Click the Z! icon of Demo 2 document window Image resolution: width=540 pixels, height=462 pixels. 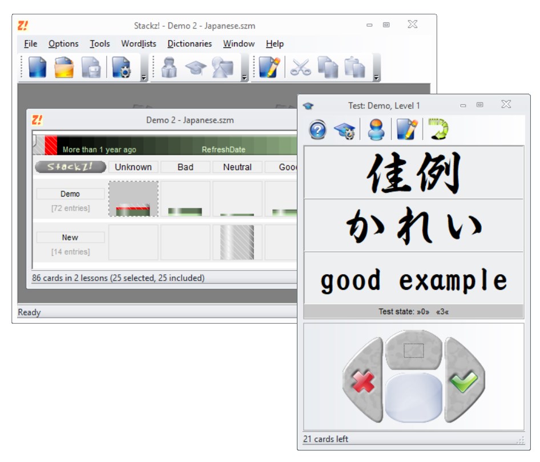click(x=37, y=120)
